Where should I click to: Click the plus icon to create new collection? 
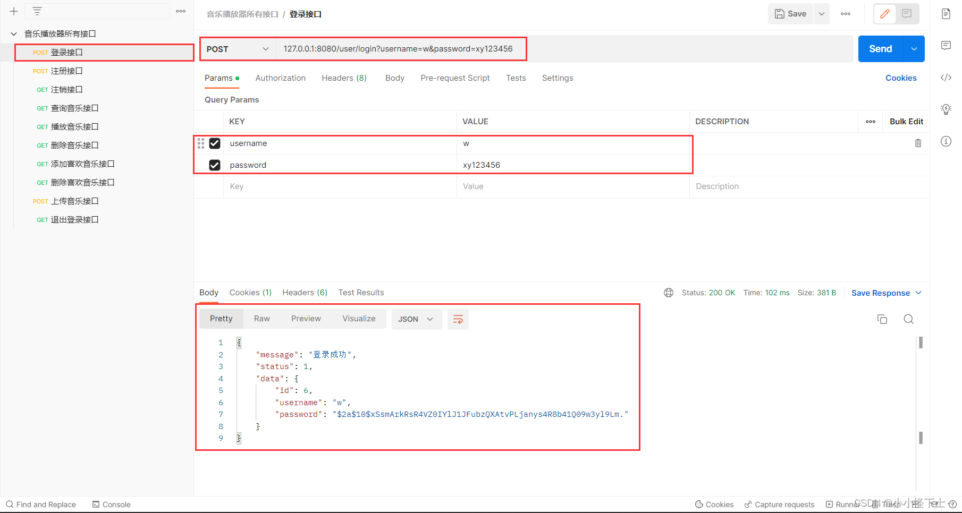tap(14, 11)
